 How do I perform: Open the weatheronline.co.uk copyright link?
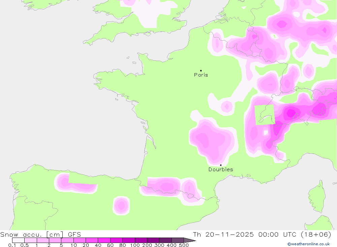(308, 244)
